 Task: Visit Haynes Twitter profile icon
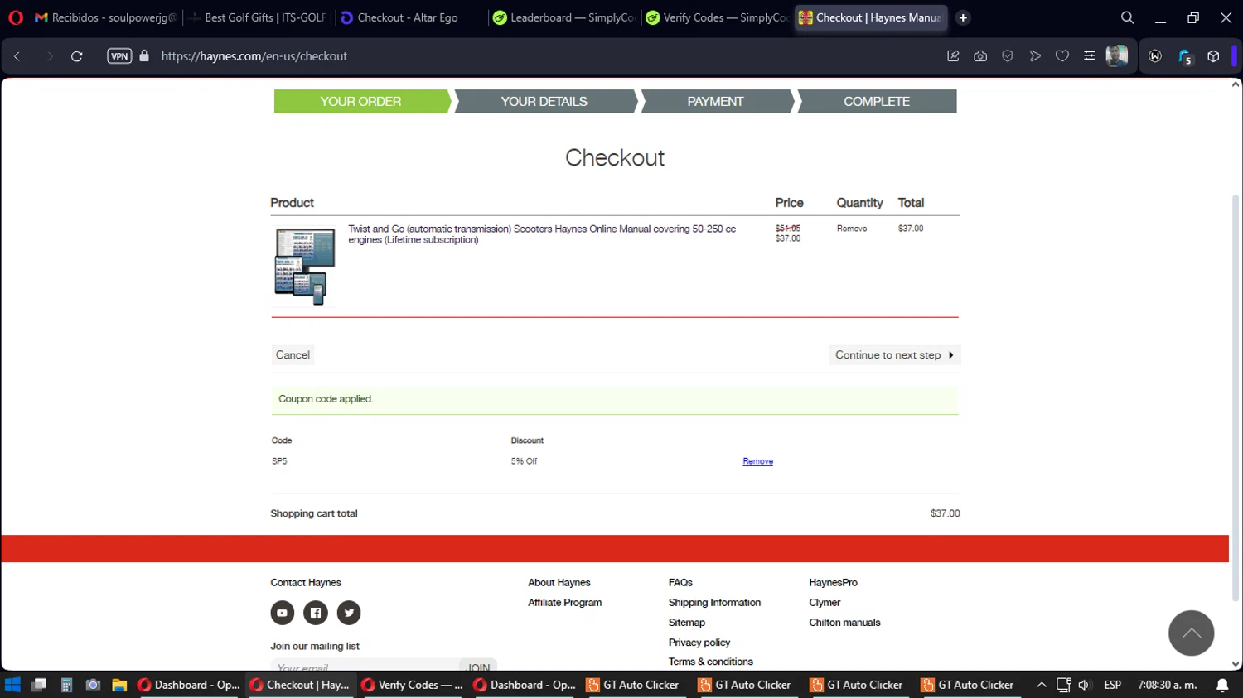tap(349, 613)
